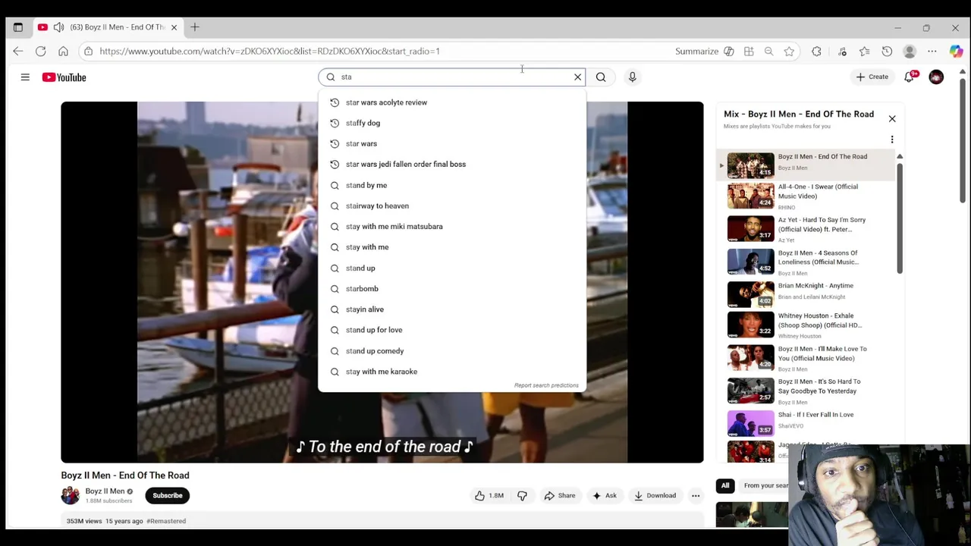Open the browser extensions puzzle icon

click(816, 52)
